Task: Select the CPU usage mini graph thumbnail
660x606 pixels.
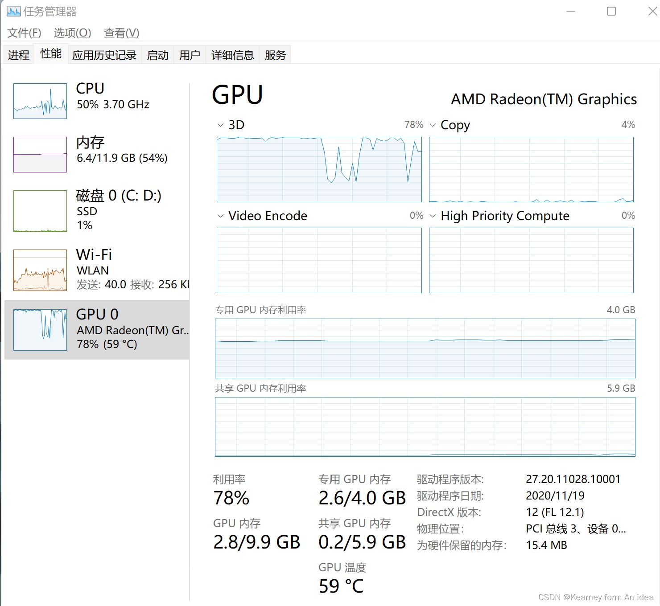Action: [40, 101]
